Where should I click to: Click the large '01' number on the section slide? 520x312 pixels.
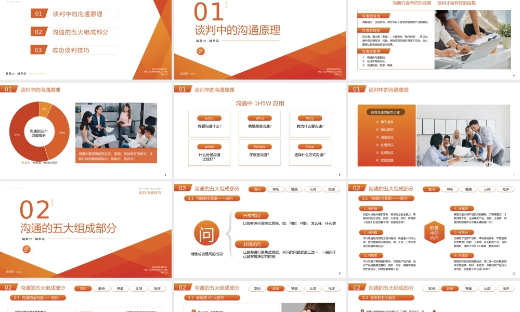pyautogui.click(x=209, y=12)
